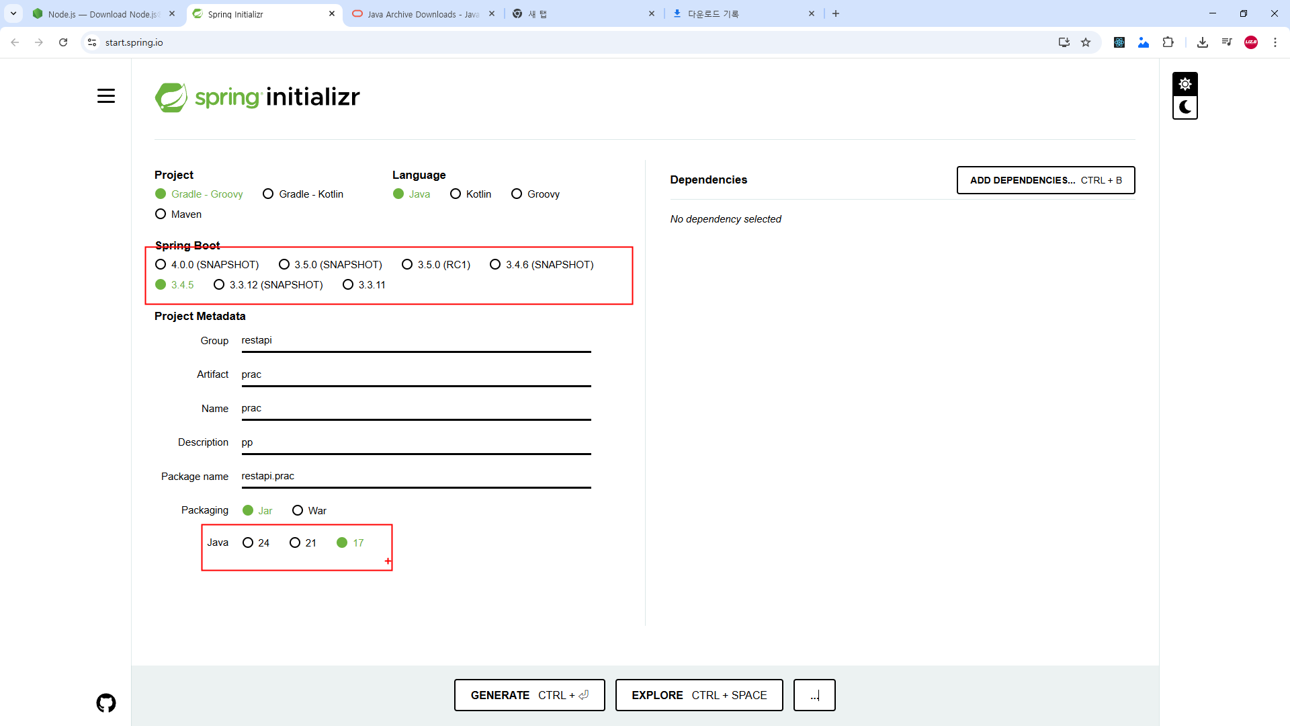The image size is (1290, 726).
Task: Close the Spring Initializr tab
Action: 332,13
